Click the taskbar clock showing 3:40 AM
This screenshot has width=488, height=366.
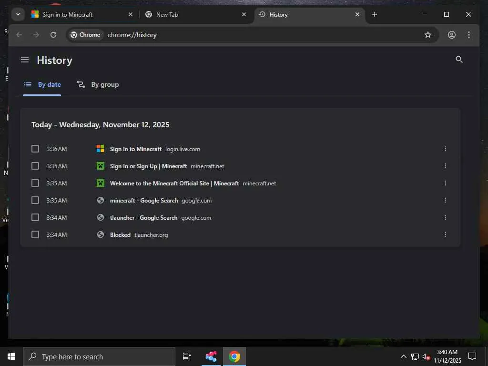pyautogui.click(x=447, y=356)
